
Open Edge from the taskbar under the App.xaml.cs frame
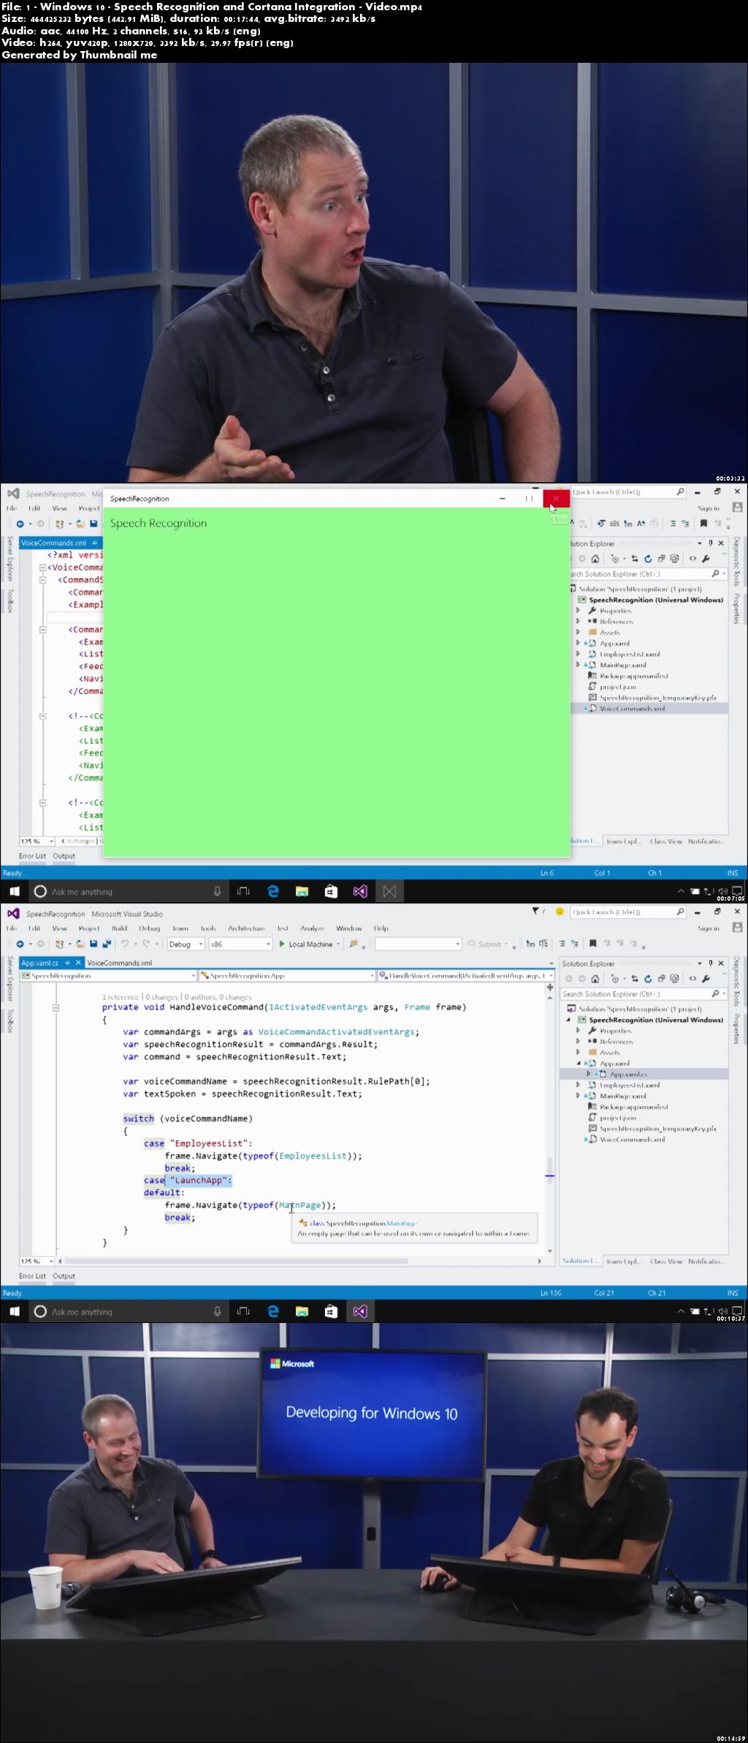[x=273, y=1311]
